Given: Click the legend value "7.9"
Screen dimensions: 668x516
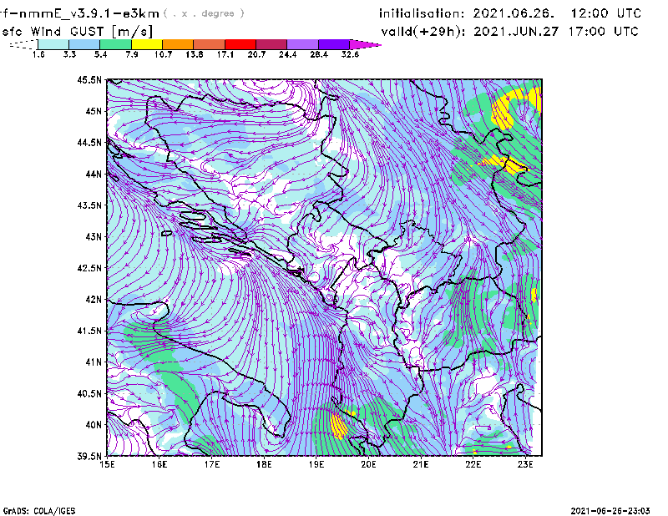Looking at the screenshot, I should pos(132,54).
